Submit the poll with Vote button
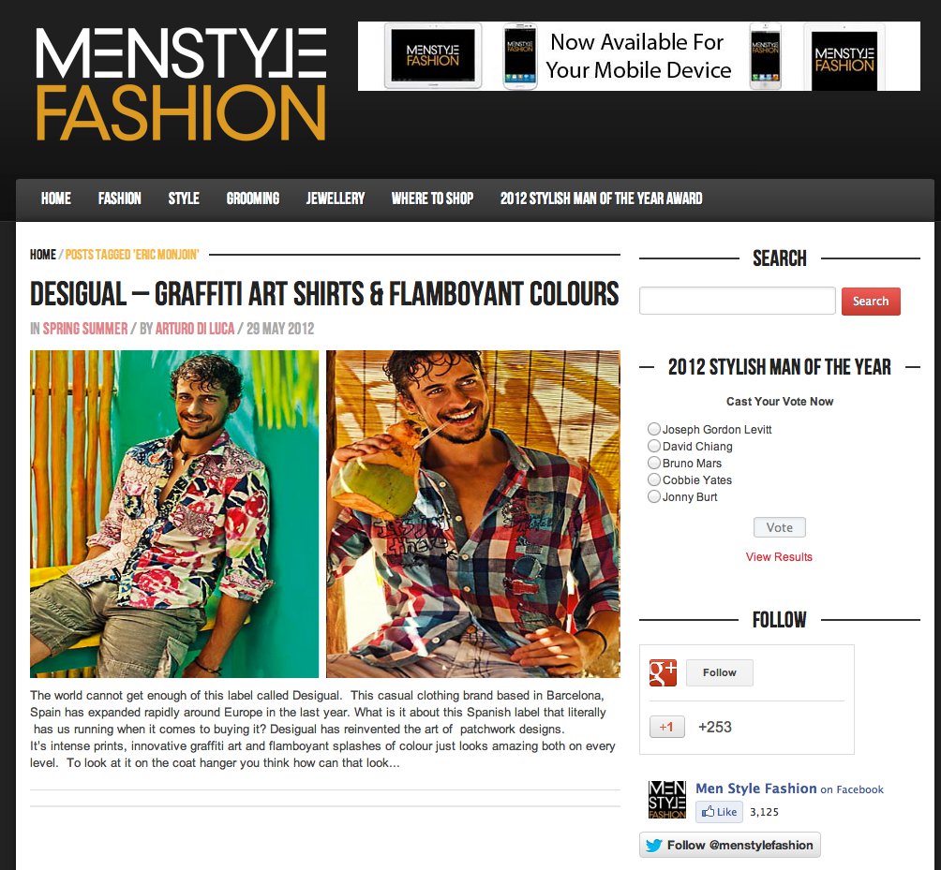The height and width of the screenshot is (870, 941). coord(780,527)
